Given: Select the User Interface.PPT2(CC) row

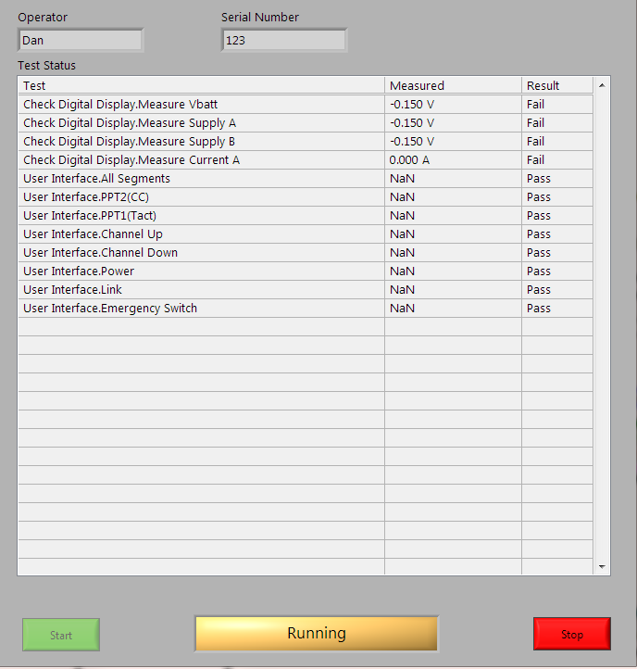Looking at the screenshot, I should coord(306,197).
